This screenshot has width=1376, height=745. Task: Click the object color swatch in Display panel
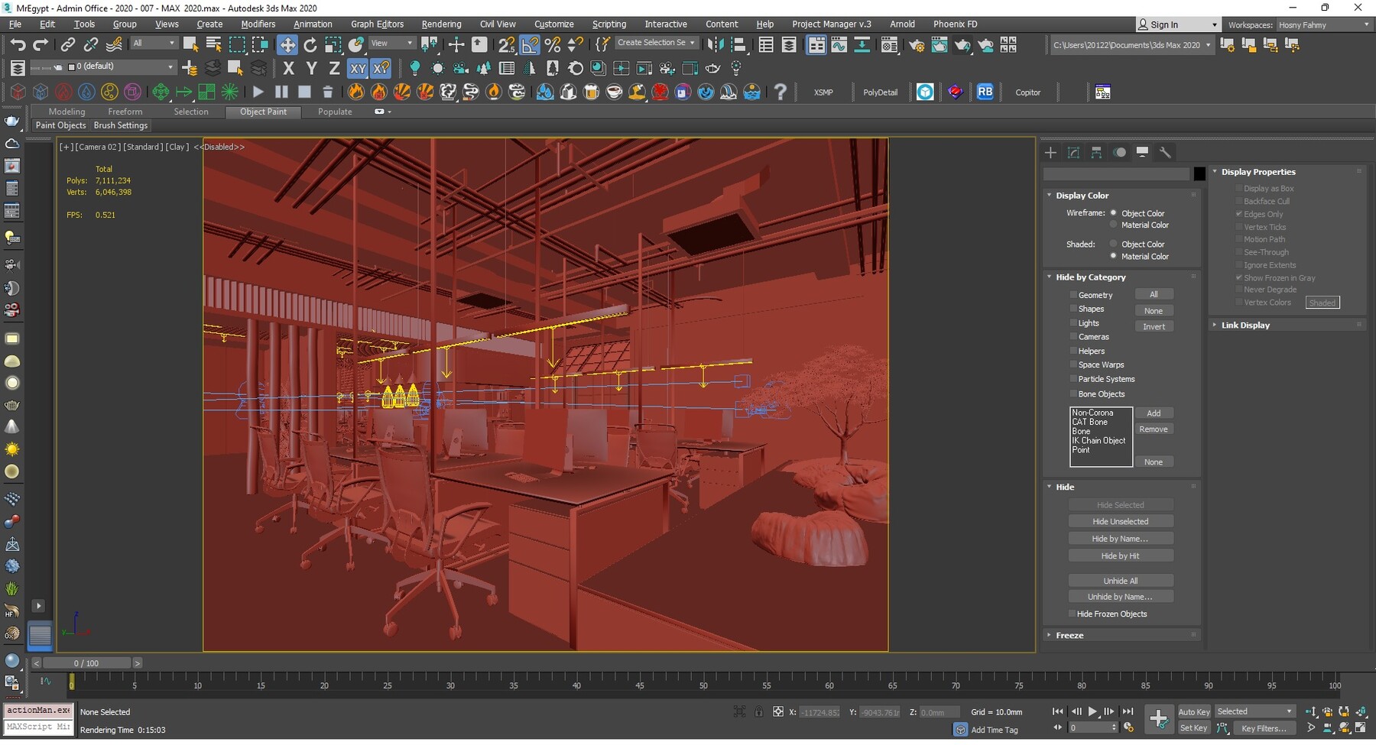click(1199, 174)
